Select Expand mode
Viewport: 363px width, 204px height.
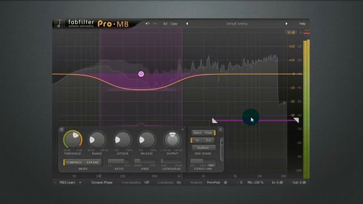[x=92, y=163]
